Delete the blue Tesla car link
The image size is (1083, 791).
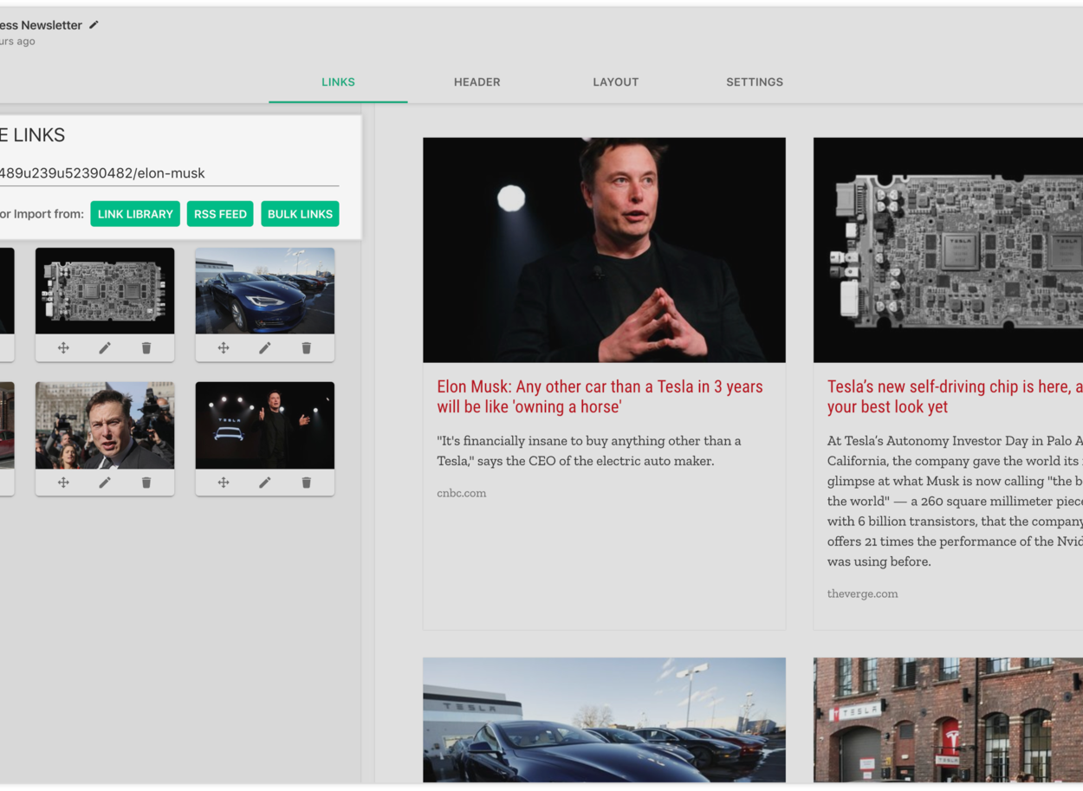[x=307, y=347]
